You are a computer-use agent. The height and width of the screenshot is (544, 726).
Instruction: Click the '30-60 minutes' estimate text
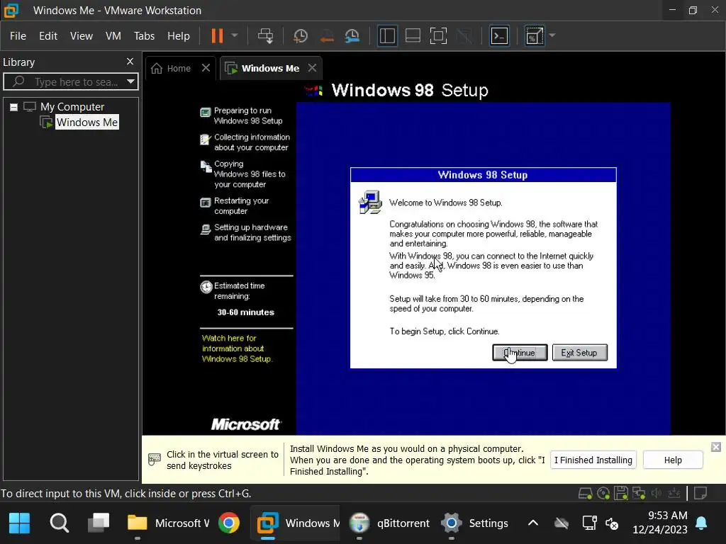click(x=246, y=312)
